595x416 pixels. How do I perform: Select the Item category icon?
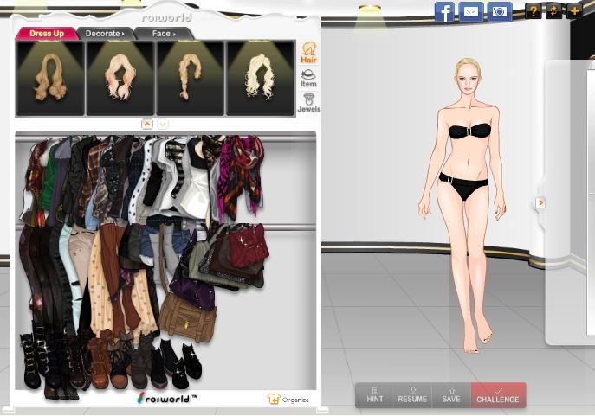pos(307,78)
